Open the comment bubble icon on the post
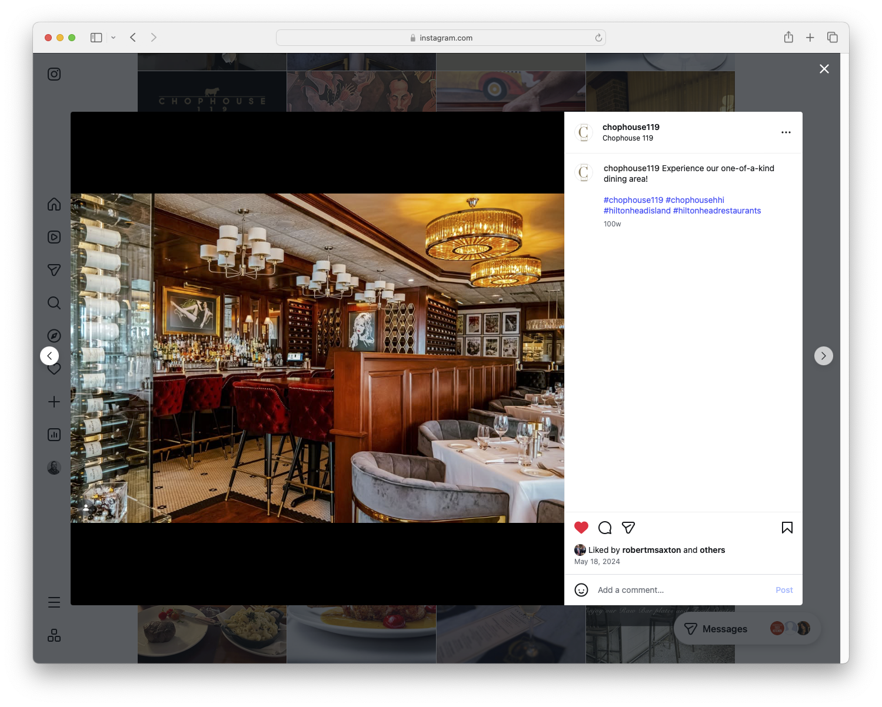This screenshot has width=882, height=707. click(604, 528)
